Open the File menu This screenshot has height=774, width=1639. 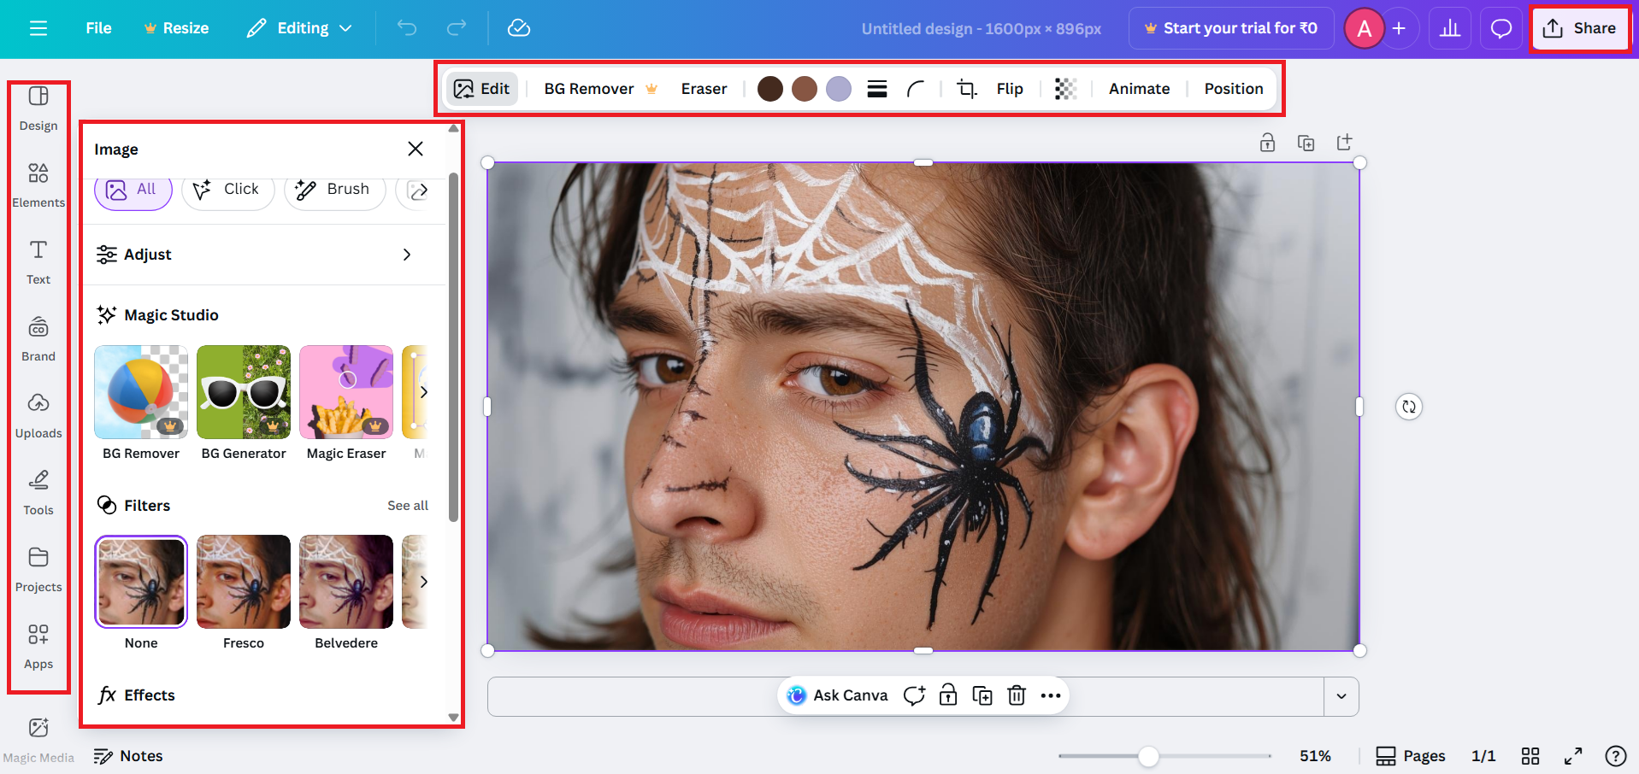click(98, 27)
